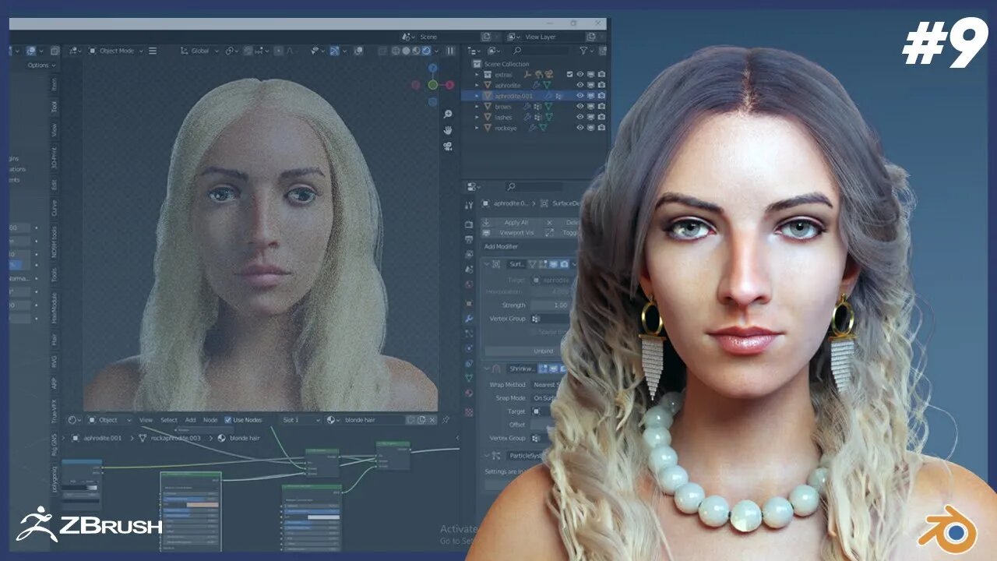
Task: Select wireframe shading mode icon
Action: click(396, 51)
